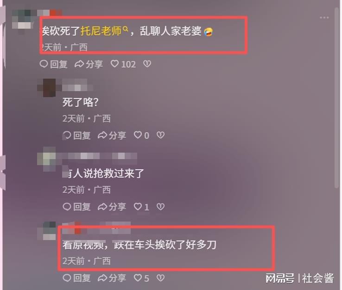This screenshot has width=342, height=290.
Task: Reply to the 看原视频 comment
Action: coord(76,278)
